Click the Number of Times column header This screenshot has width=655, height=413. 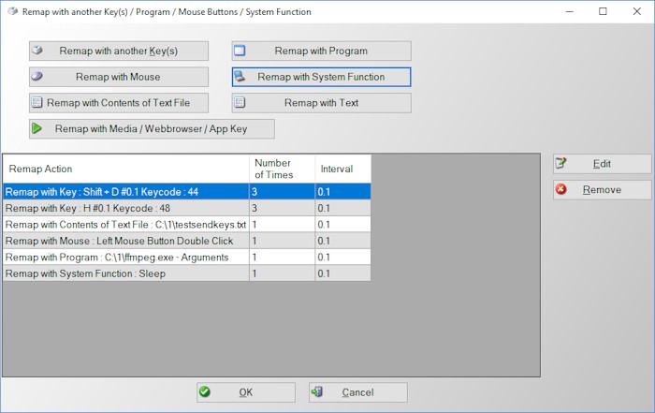282,169
